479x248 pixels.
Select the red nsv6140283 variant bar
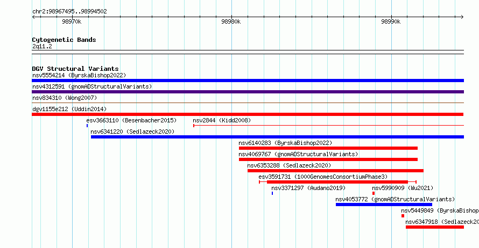tap(328, 148)
